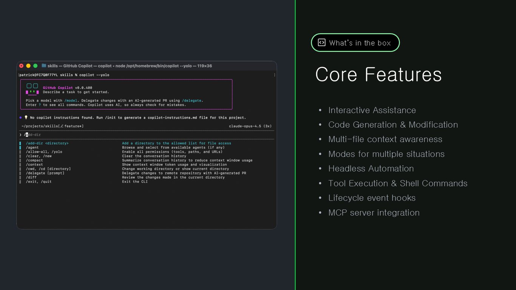Click the prompt chevron before /add-dir
The image size is (516, 290).
click(x=21, y=135)
